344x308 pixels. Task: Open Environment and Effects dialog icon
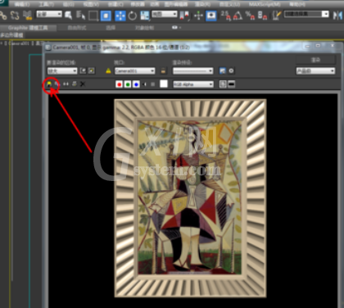click(x=231, y=71)
